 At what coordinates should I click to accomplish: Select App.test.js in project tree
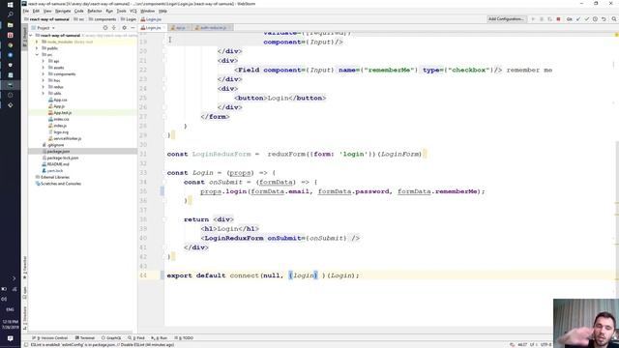(x=60, y=113)
